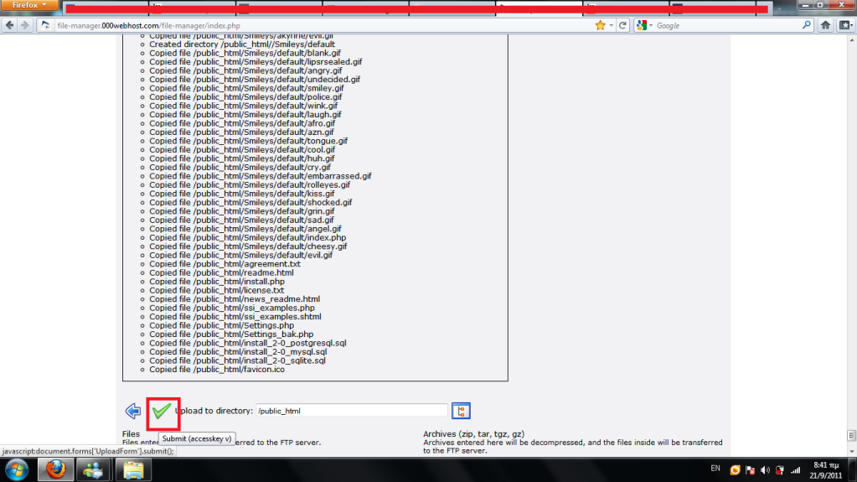
Task: Open the URL history dropdown arrow
Action: pyautogui.click(x=611, y=25)
